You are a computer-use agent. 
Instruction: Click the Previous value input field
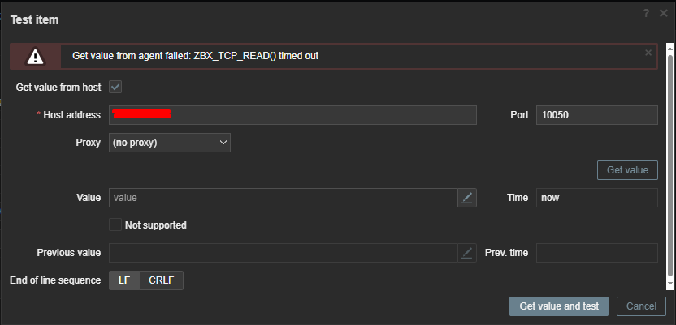282,253
